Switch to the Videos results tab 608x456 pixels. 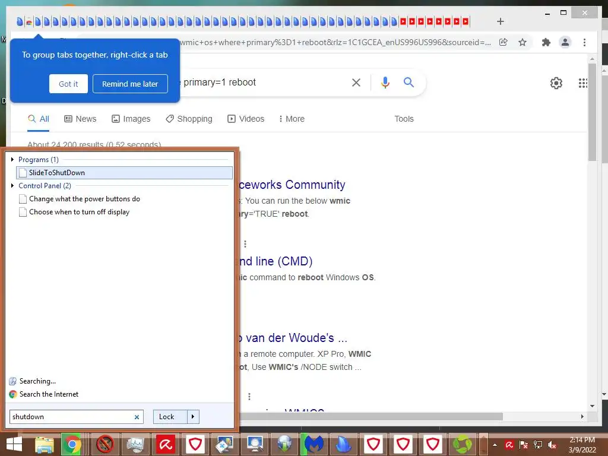point(246,119)
